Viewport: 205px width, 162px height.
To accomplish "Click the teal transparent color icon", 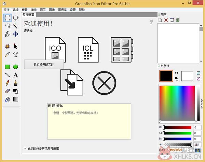I will 199,73.
